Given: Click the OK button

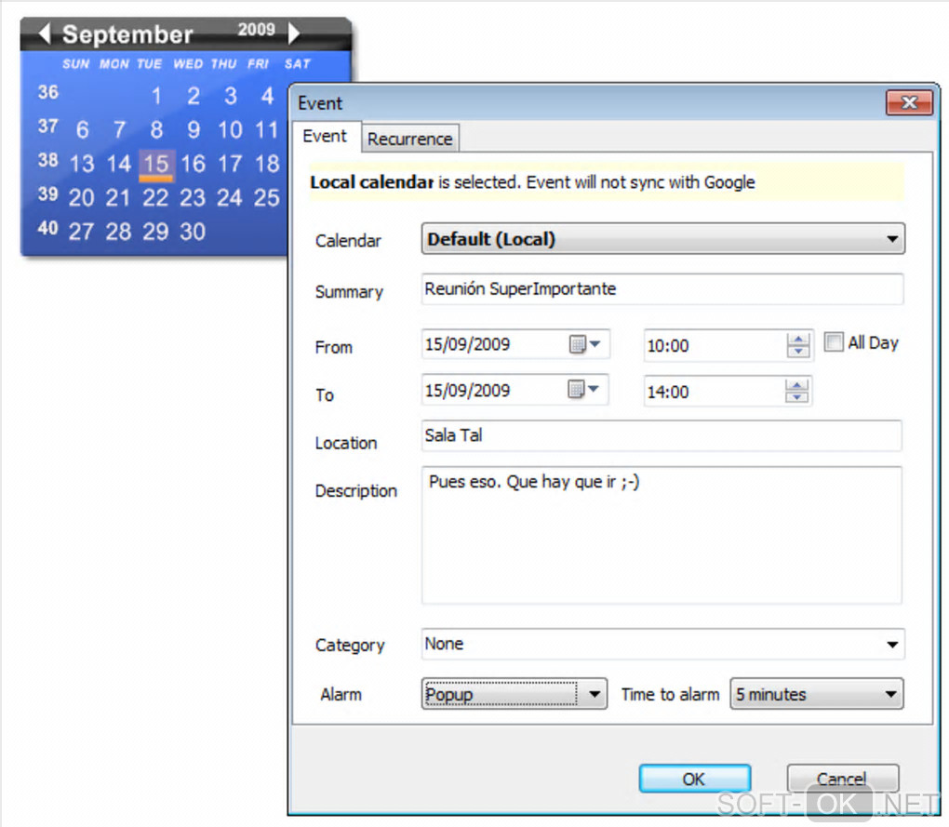Looking at the screenshot, I should click(694, 779).
